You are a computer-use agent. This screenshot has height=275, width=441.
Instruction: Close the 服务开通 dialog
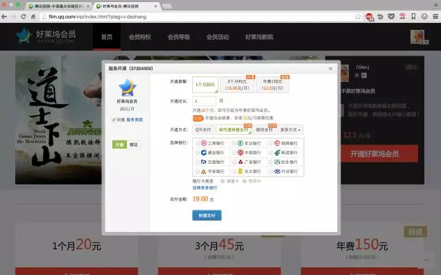pos(331,69)
